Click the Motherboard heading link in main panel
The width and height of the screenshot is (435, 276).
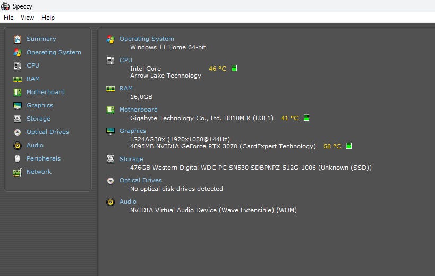(x=138, y=110)
